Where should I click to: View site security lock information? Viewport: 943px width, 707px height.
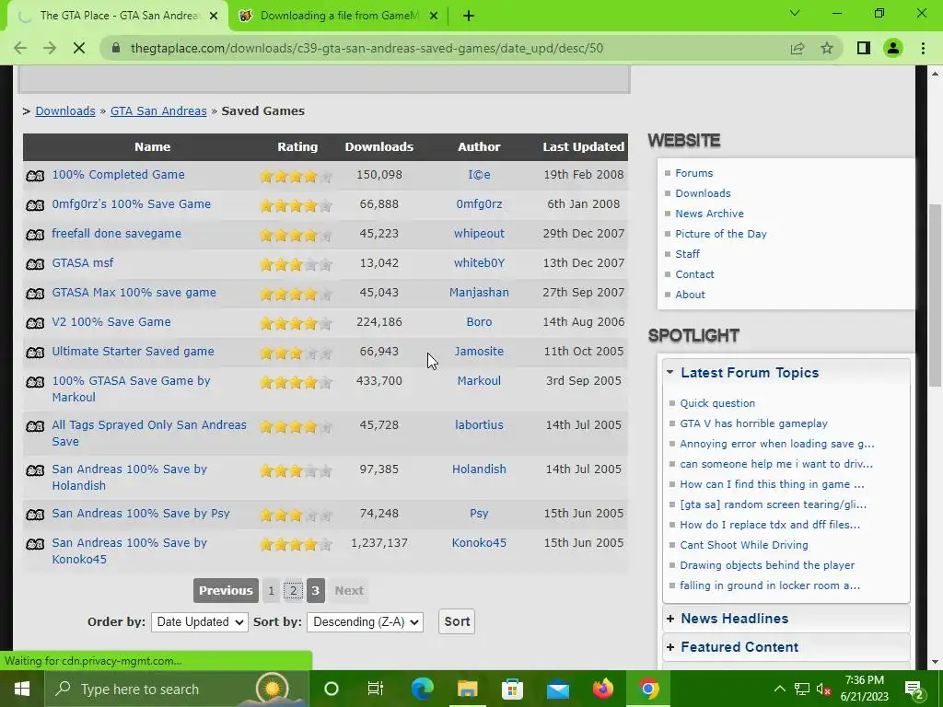(x=117, y=48)
